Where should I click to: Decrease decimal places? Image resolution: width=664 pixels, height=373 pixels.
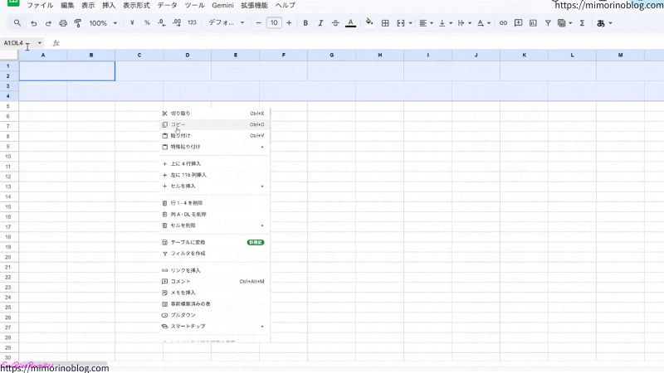162,23
